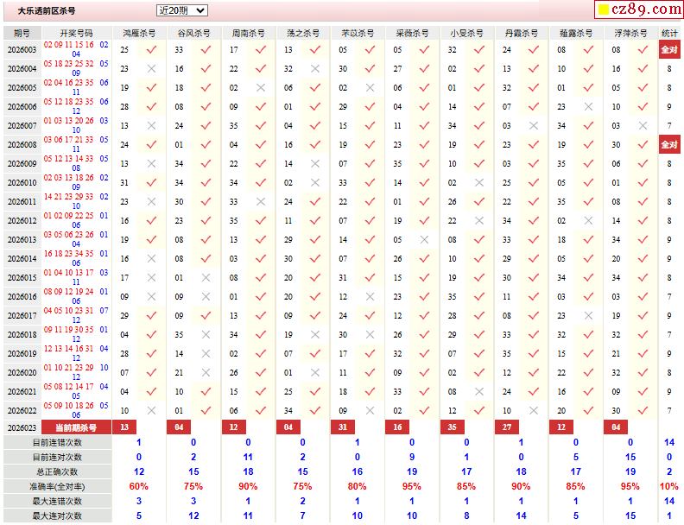
Task: Click the cz89.com site logo
Action: [x=637, y=9]
